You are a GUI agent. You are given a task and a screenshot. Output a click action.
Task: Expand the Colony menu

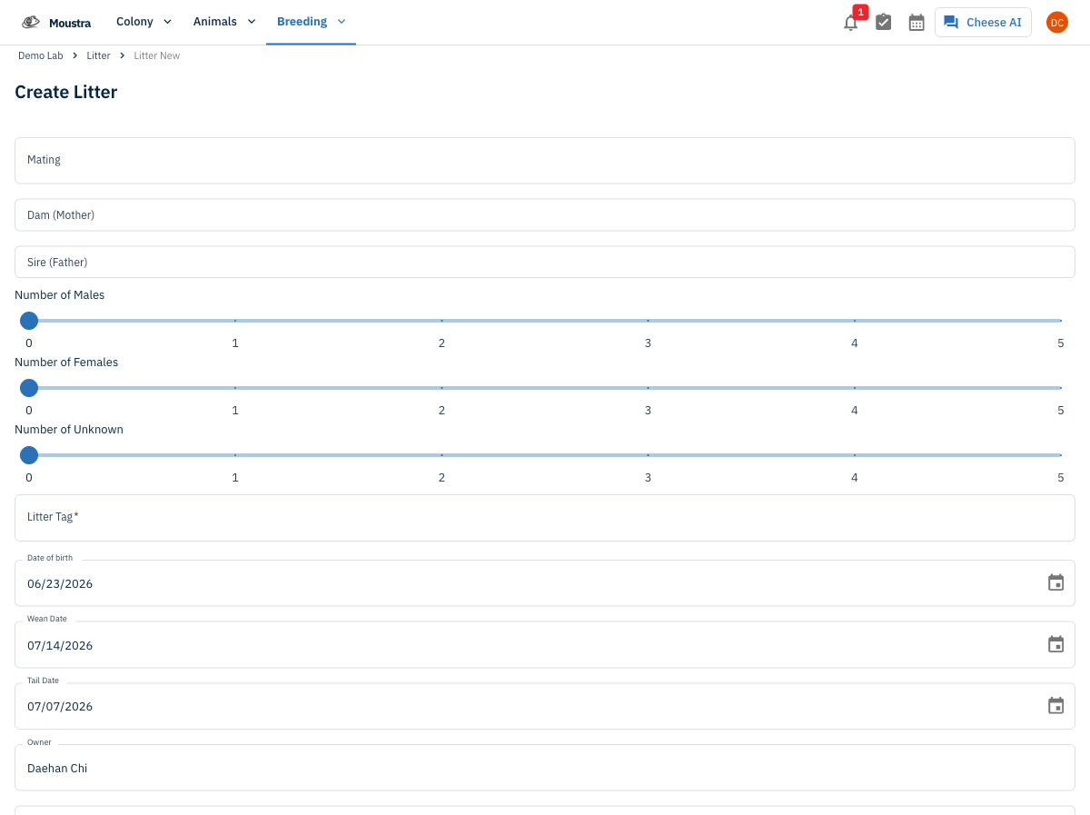pyautogui.click(x=144, y=22)
